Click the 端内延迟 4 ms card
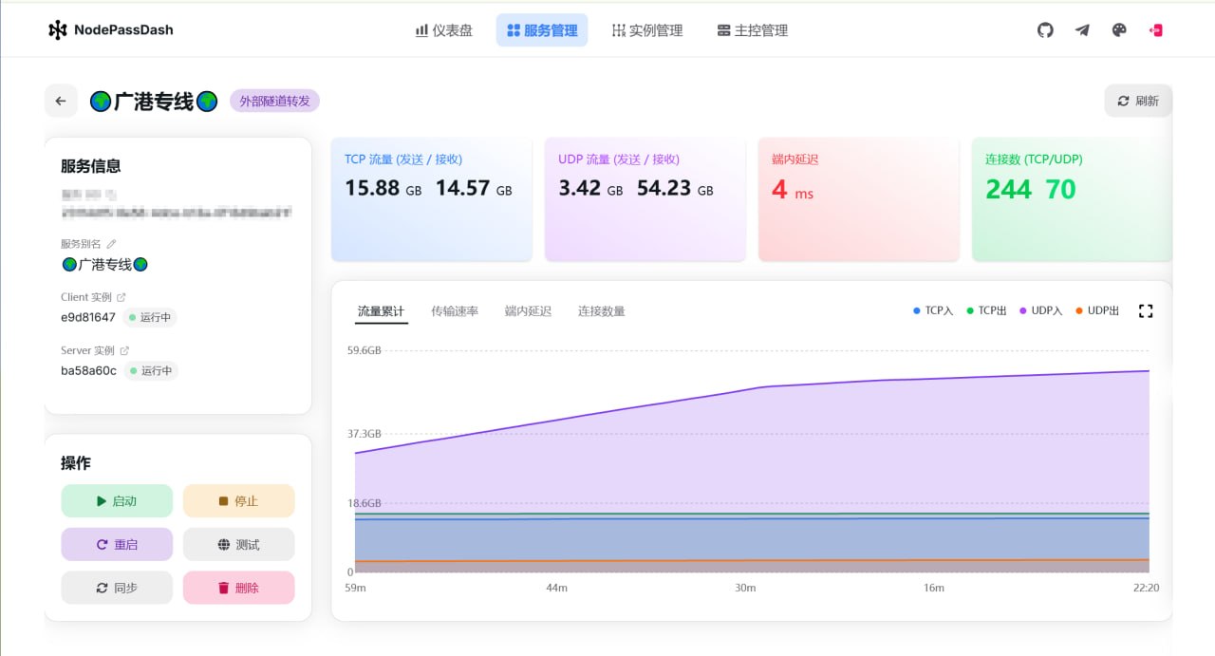Screen dimensions: 1215x656 coord(859,199)
